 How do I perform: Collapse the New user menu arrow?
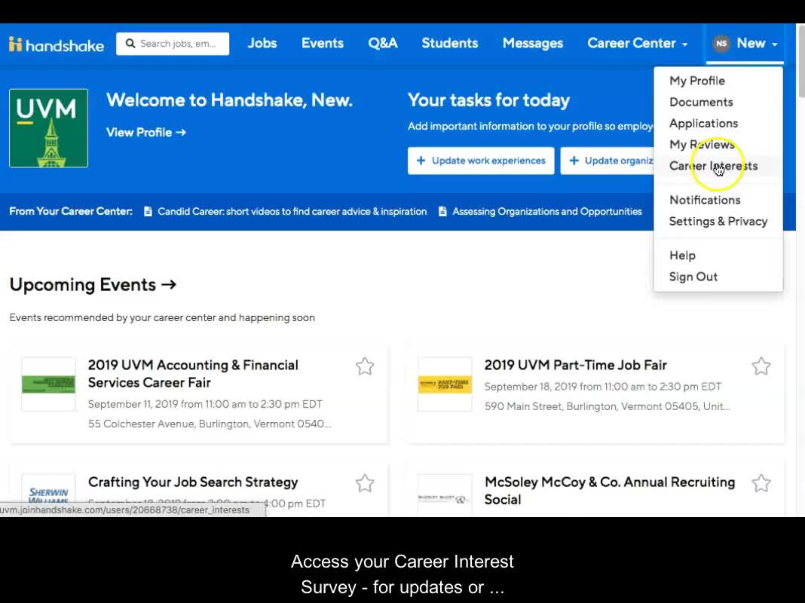(x=774, y=44)
